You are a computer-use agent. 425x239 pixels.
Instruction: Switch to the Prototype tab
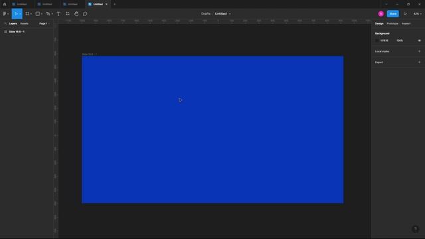click(392, 24)
